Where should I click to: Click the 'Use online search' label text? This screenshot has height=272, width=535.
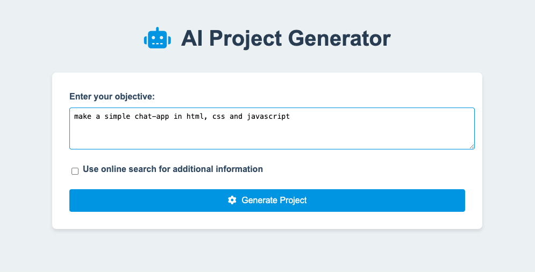pyautogui.click(x=173, y=169)
